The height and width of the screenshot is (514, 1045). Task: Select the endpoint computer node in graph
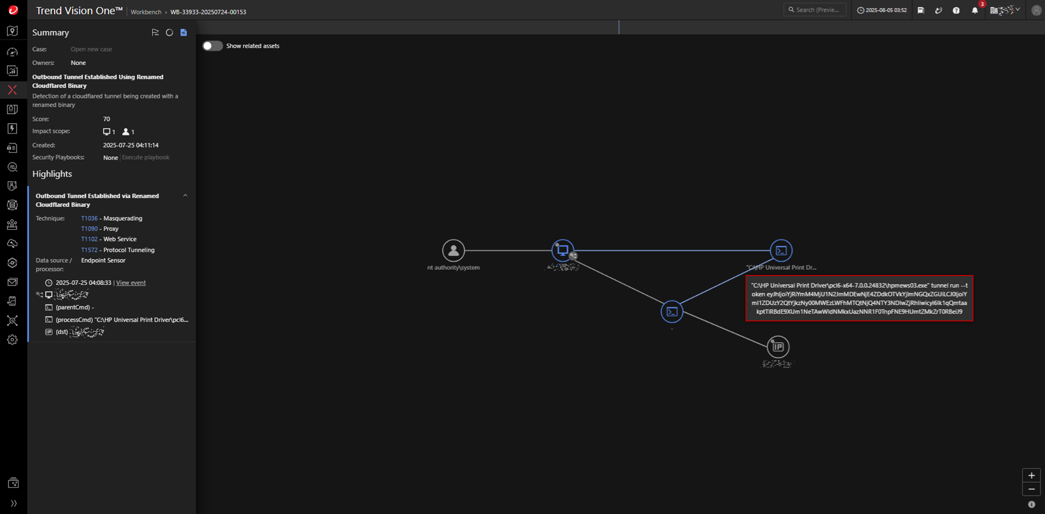(562, 250)
